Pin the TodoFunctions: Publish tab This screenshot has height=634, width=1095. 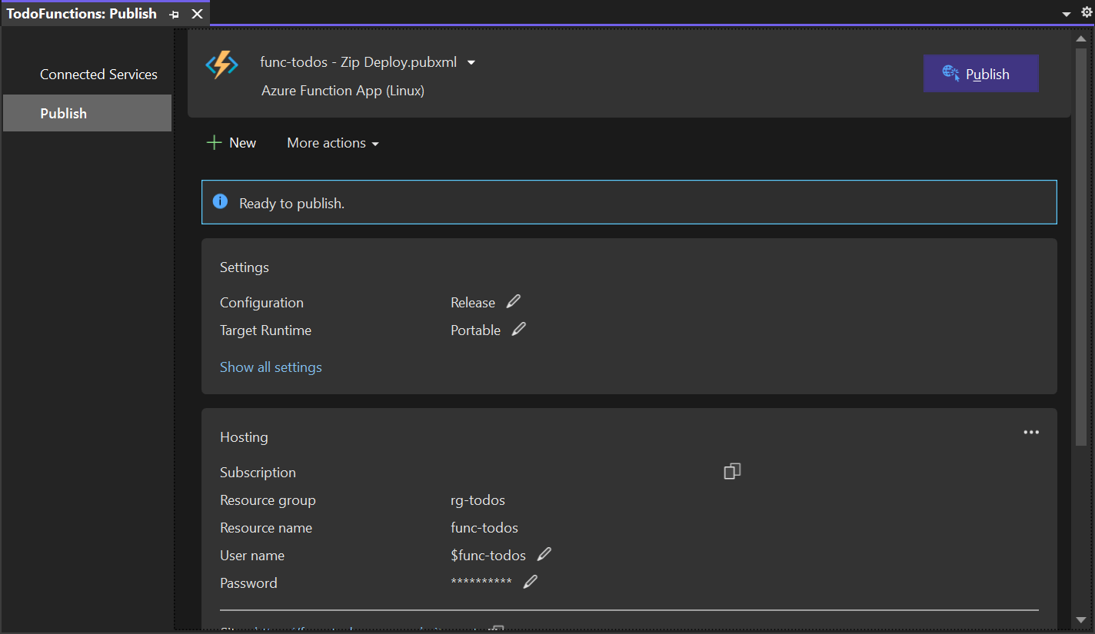coord(174,13)
